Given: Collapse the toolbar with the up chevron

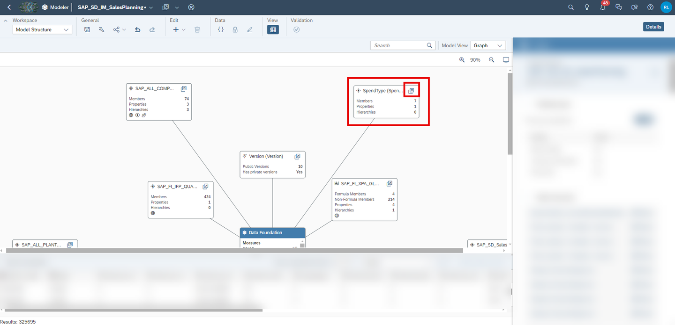Looking at the screenshot, I should [x=6, y=21].
